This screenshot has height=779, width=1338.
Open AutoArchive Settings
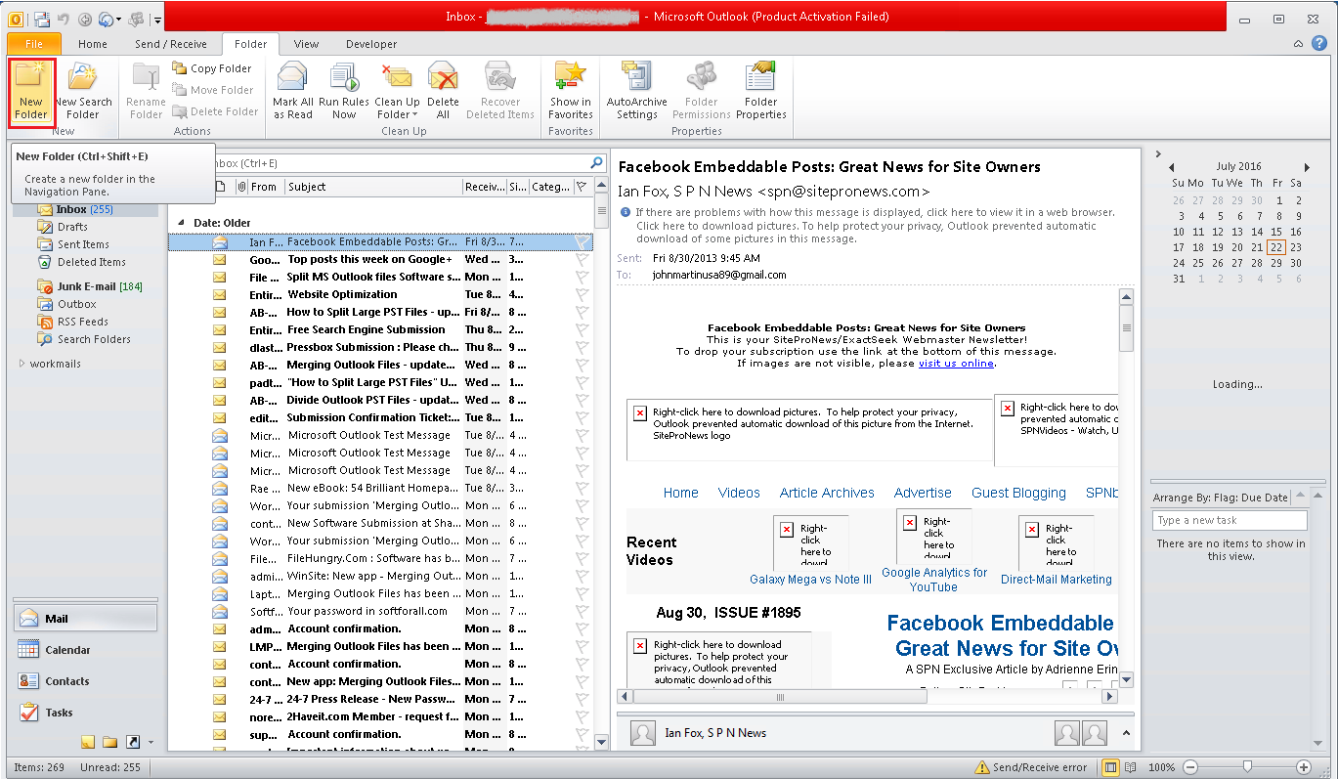pos(637,92)
